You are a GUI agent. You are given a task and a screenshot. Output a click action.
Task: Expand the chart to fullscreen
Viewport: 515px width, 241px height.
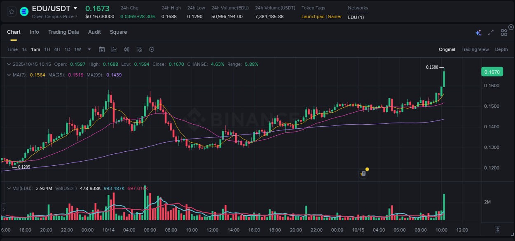pos(490,32)
